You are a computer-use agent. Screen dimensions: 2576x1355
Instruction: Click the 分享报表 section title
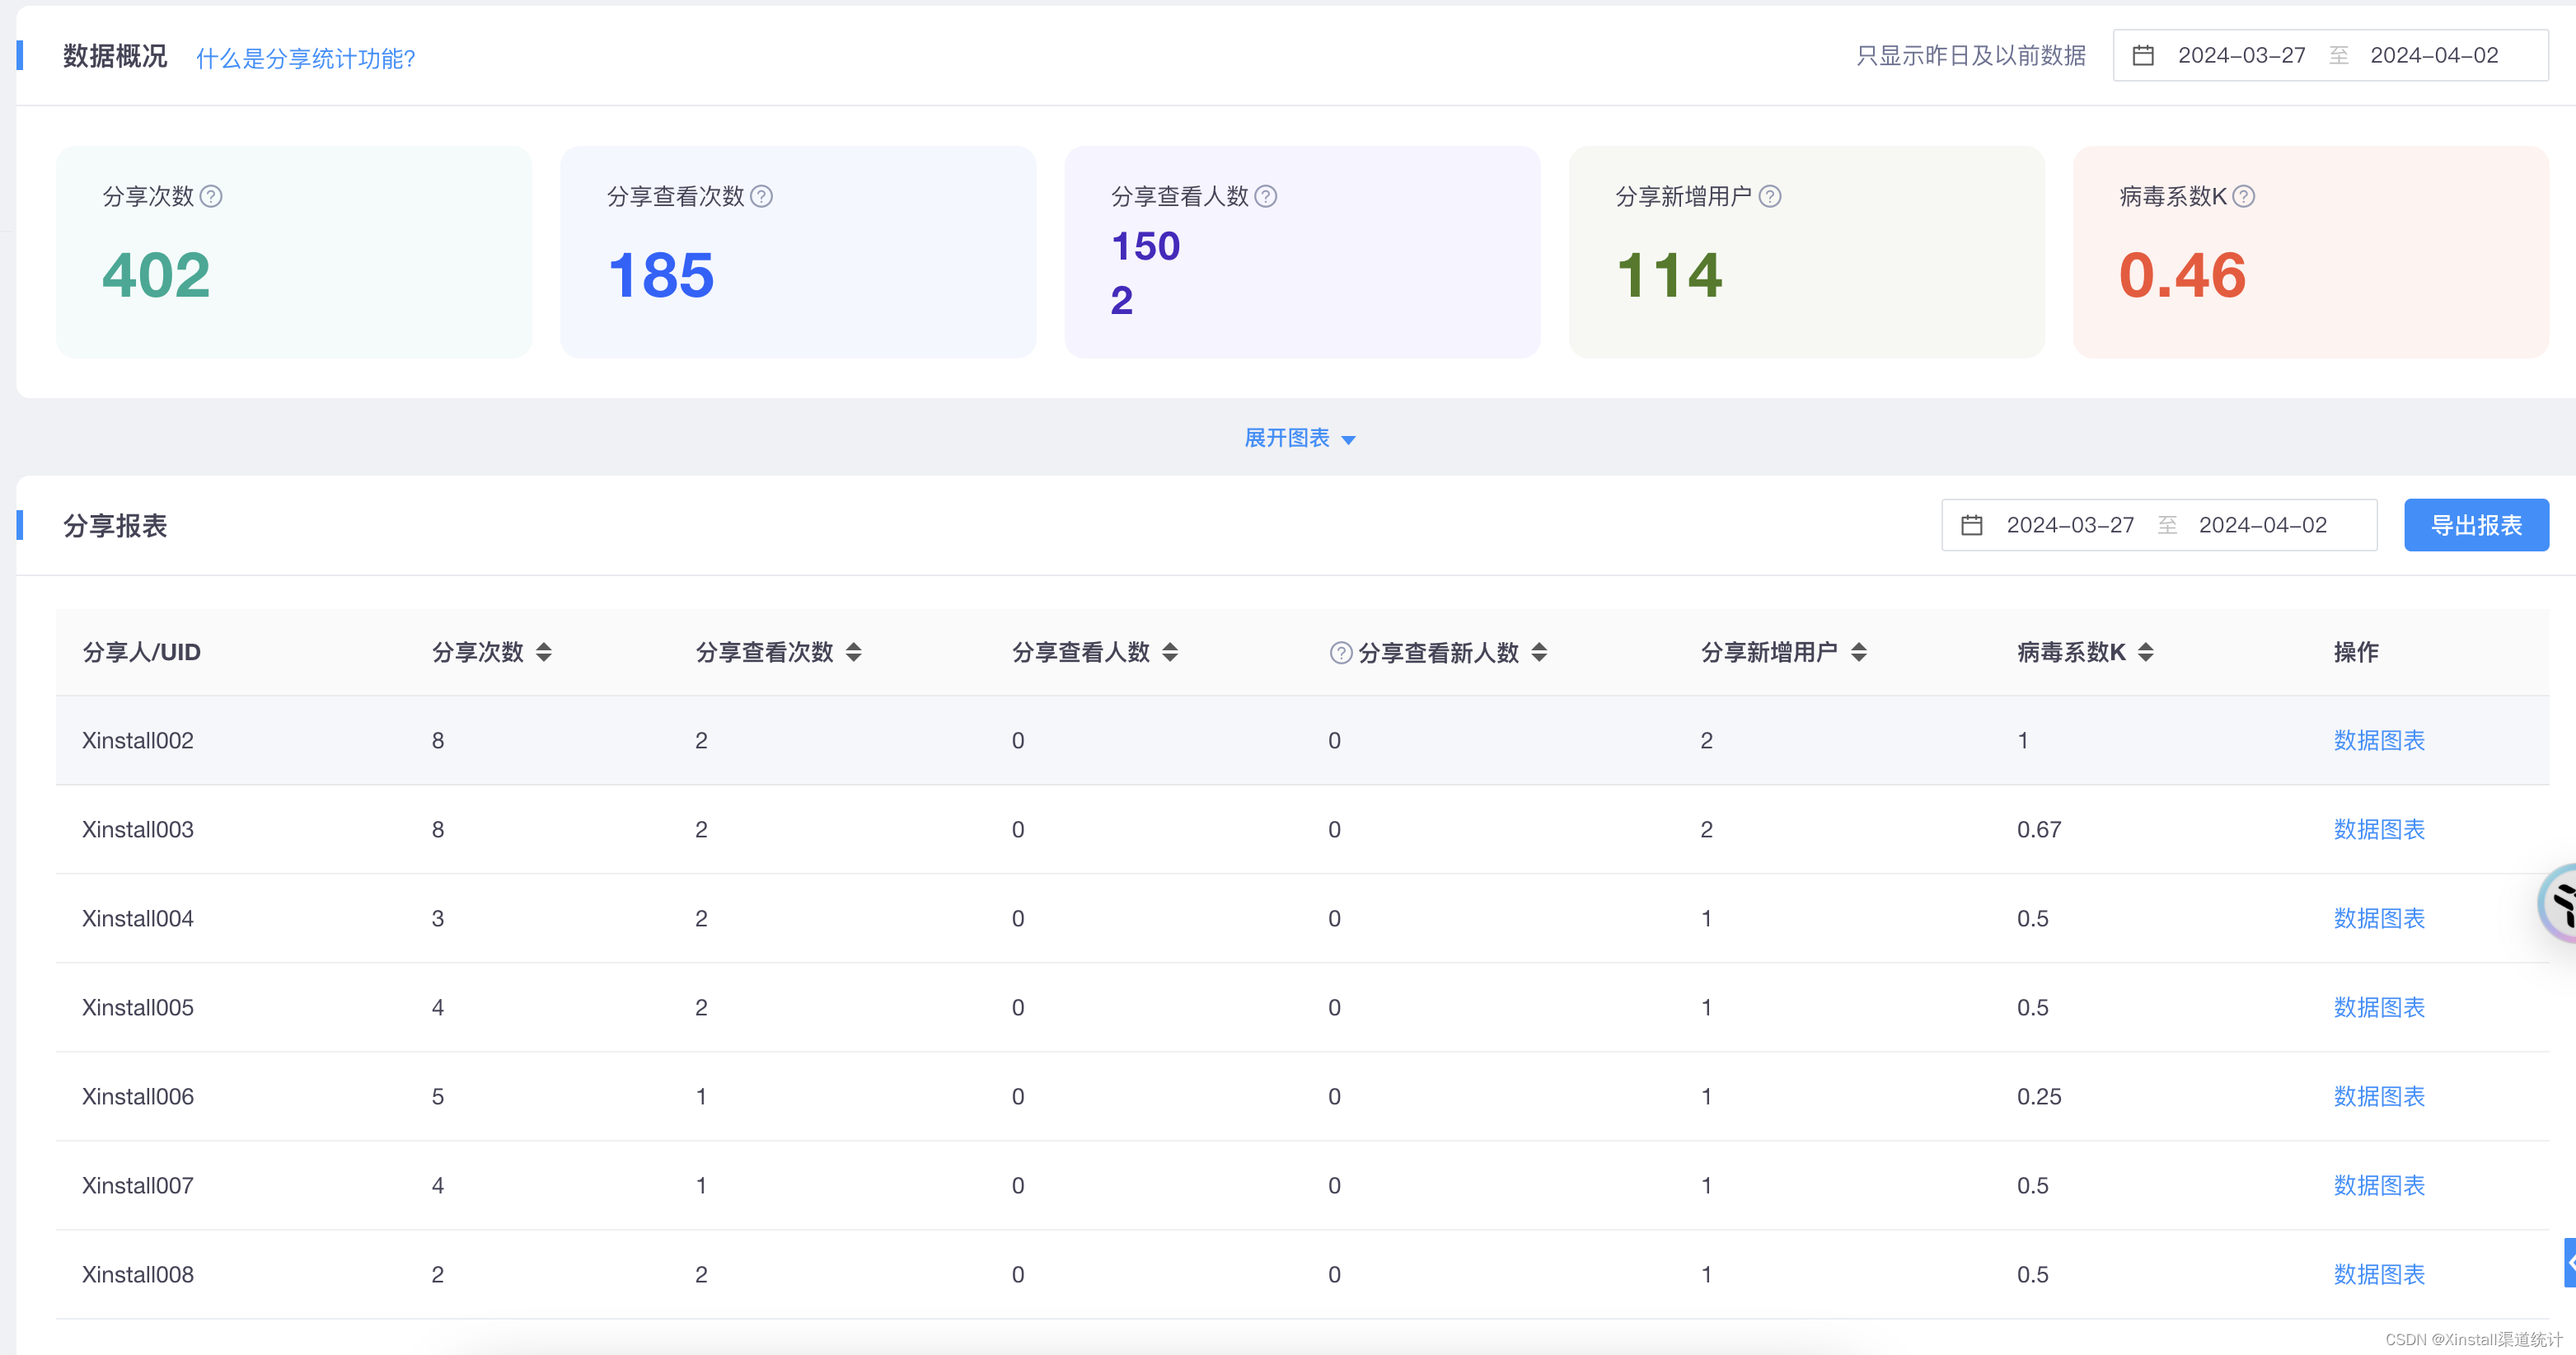(115, 526)
